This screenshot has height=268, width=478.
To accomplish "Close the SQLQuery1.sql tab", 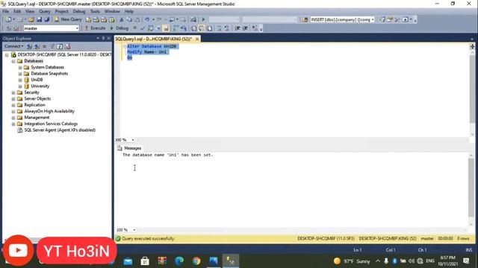I will click(x=197, y=39).
